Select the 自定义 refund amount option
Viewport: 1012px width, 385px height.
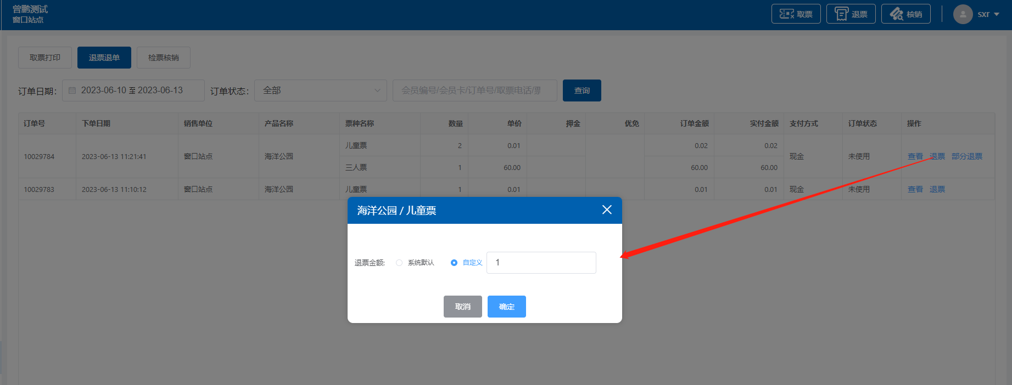point(454,263)
